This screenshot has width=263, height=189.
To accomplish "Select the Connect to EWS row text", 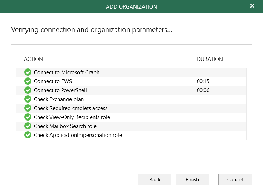I will pyautogui.click(x=53, y=81).
